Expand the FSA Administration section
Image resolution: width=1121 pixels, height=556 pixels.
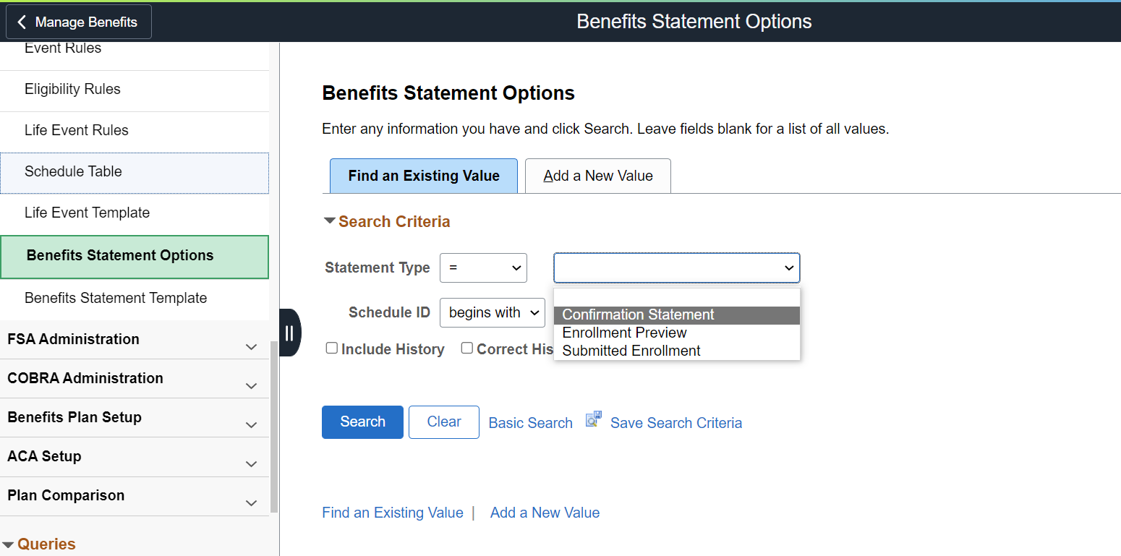pyautogui.click(x=251, y=347)
